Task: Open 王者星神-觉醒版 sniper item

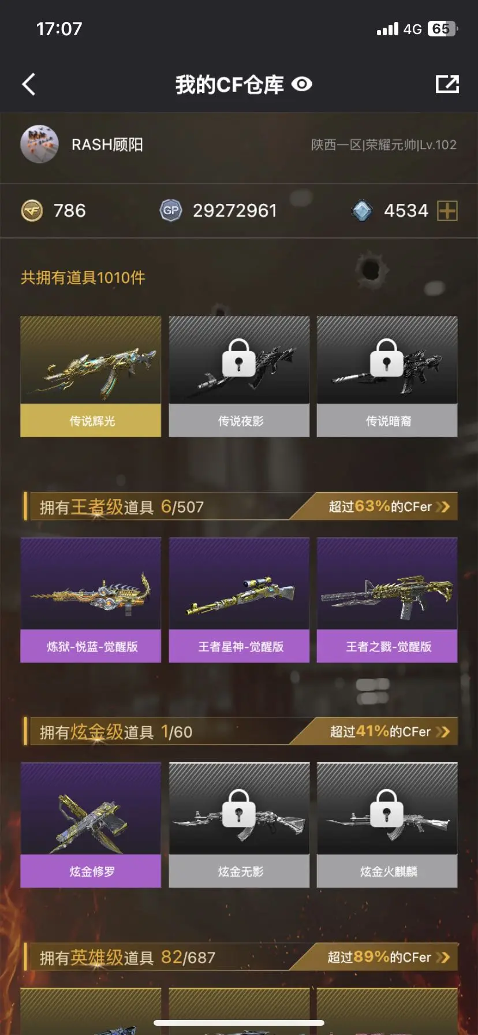Action: click(239, 600)
